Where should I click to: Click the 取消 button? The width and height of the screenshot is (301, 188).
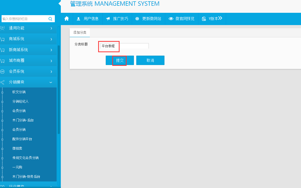[150, 60]
